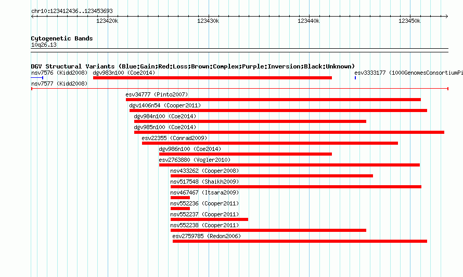
Task: Open esv3333177 1000GenomesConsortium variant label
Action: pos(409,73)
